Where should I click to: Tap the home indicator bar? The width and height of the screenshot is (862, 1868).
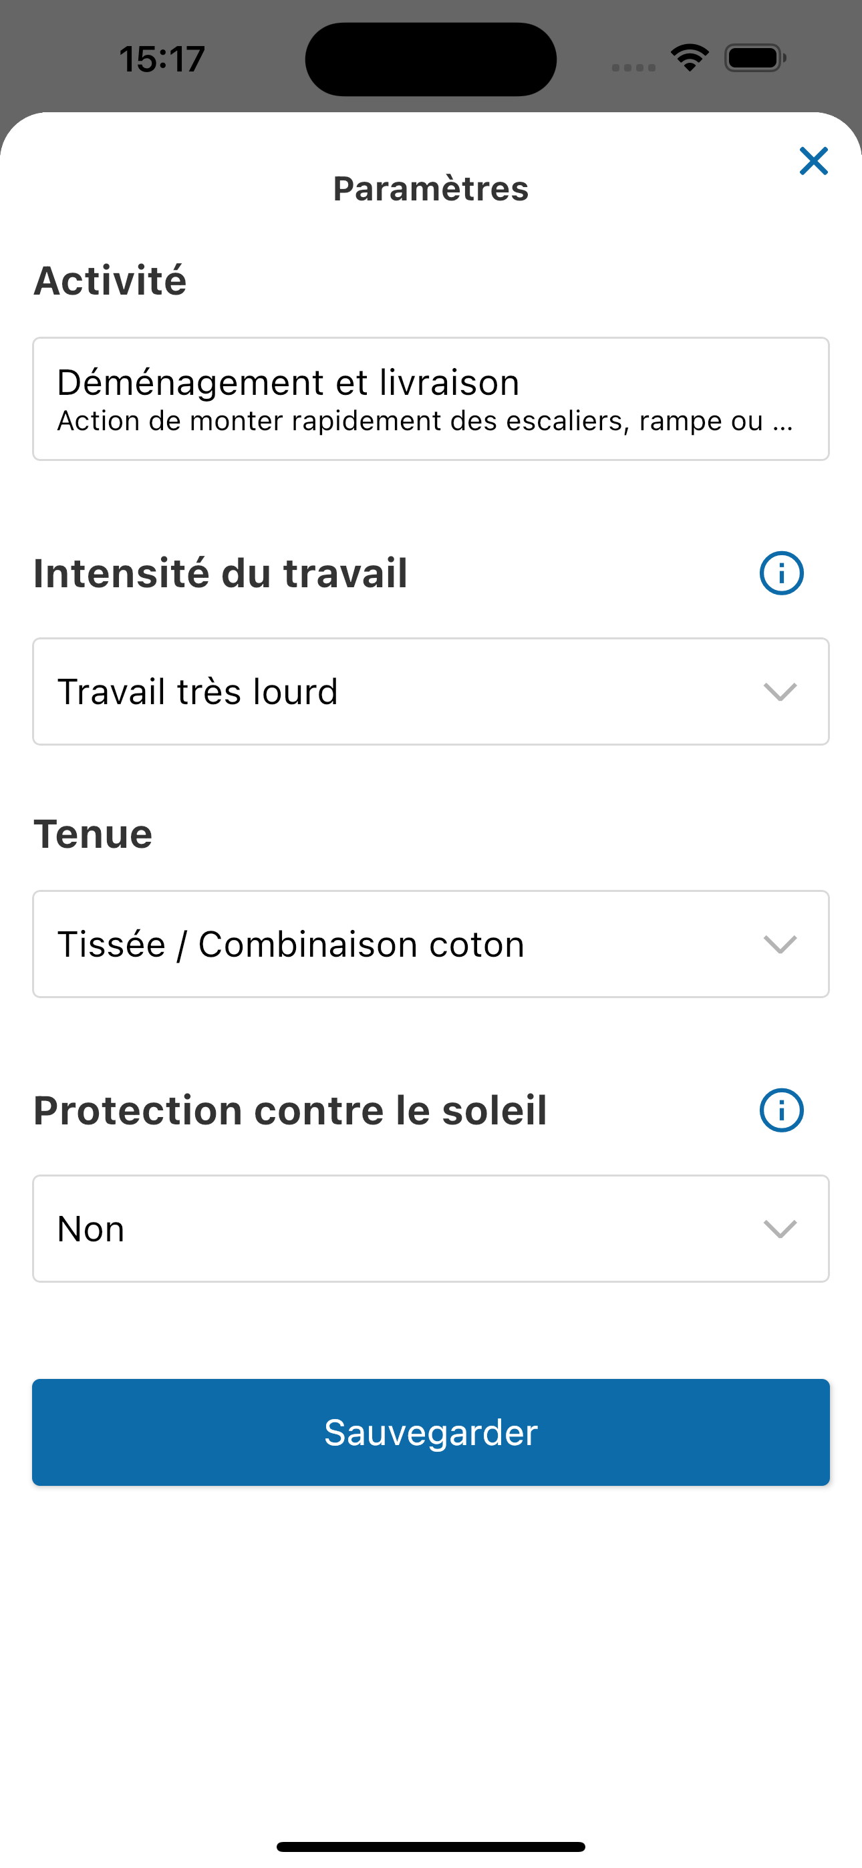pos(431,1846)
